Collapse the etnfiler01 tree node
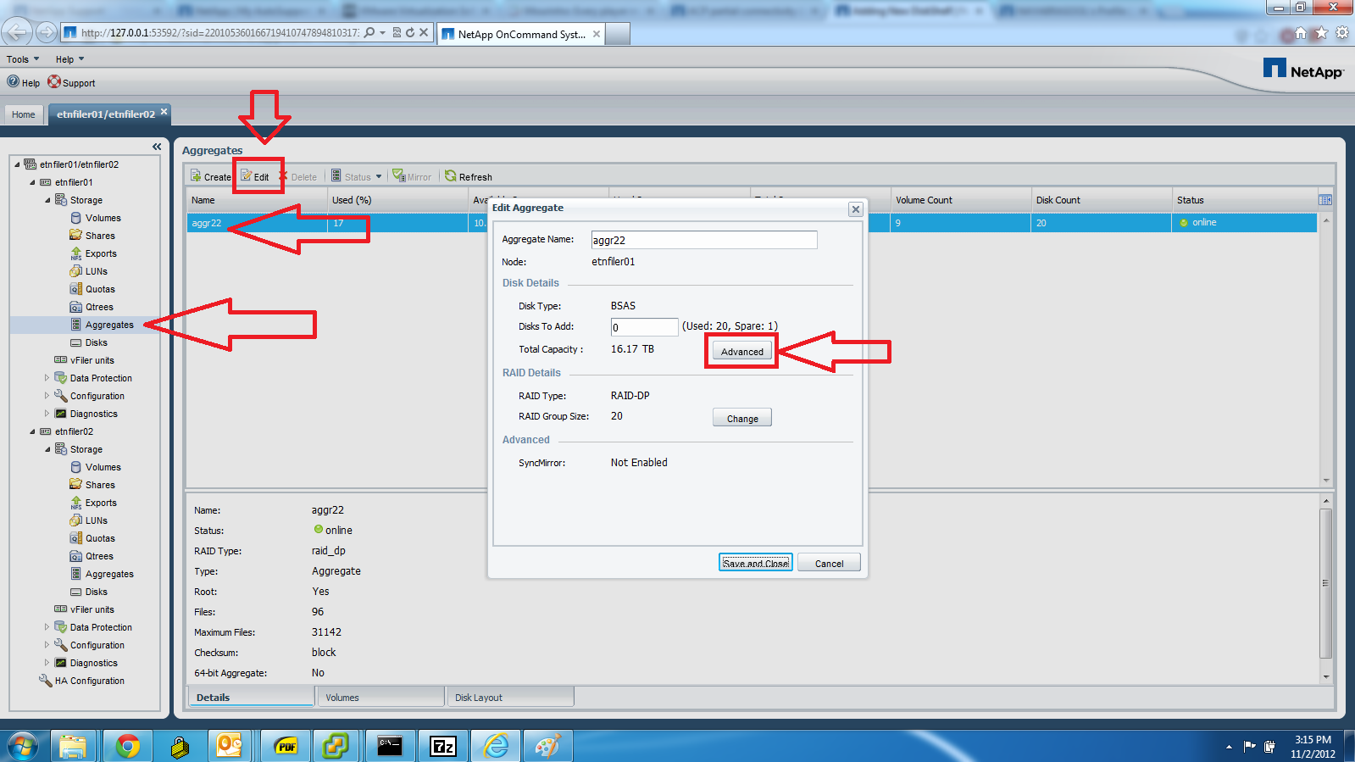This screenshot has width=1355, height=762. tap(32, 182)
